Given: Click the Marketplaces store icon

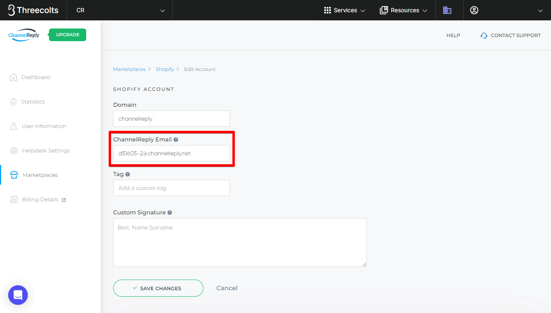Looking at the screenshot, I should point(14,175).
